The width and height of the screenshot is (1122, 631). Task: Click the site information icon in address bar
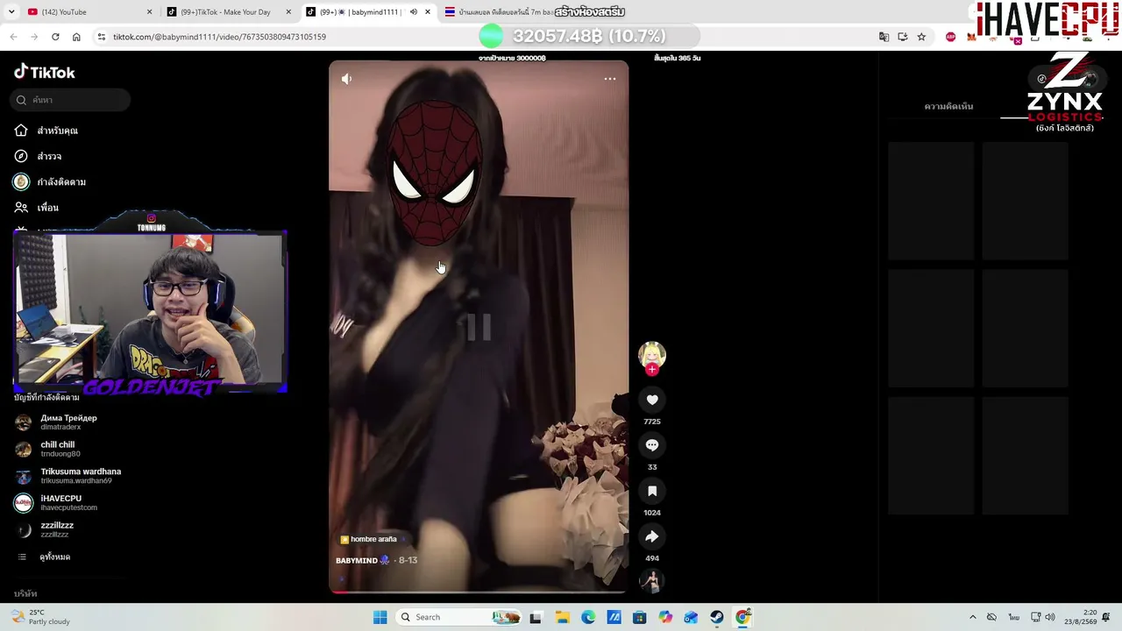[102, 37]
